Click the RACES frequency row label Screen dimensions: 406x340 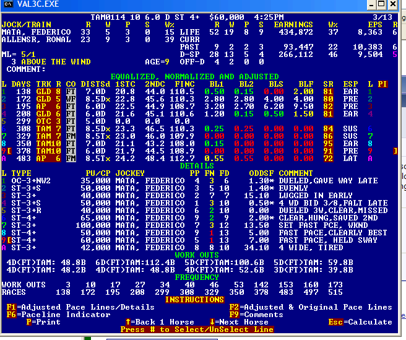(14, 292)
